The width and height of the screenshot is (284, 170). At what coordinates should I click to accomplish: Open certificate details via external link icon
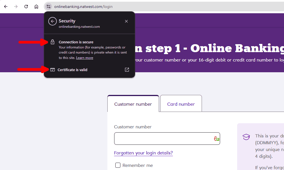(127, 70)
